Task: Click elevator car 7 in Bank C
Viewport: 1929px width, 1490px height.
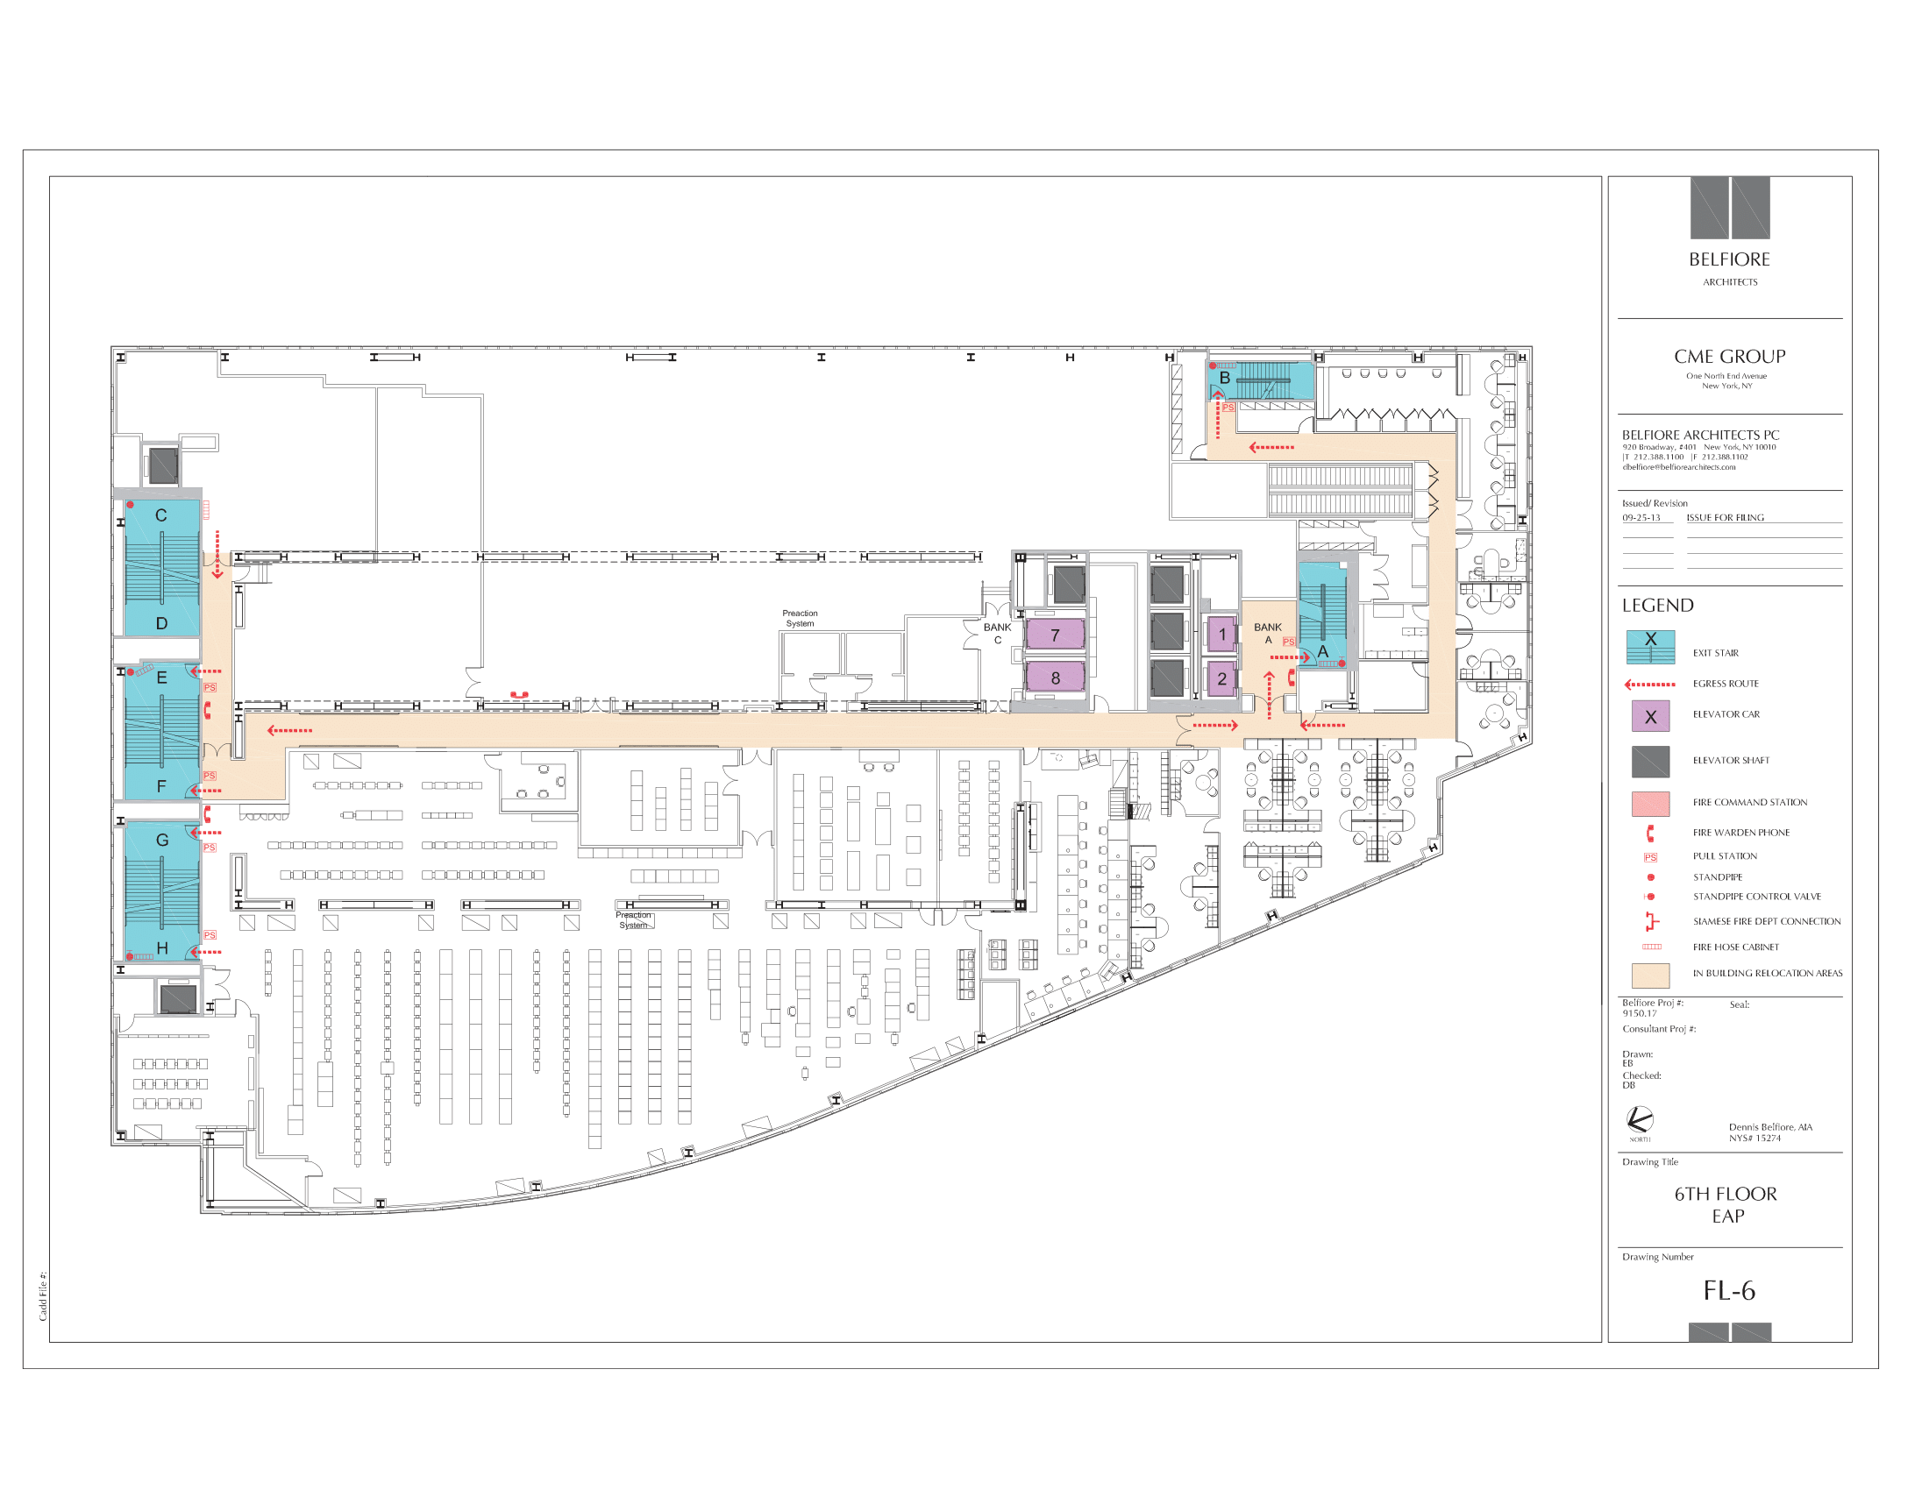Action: pos(1055,635)
